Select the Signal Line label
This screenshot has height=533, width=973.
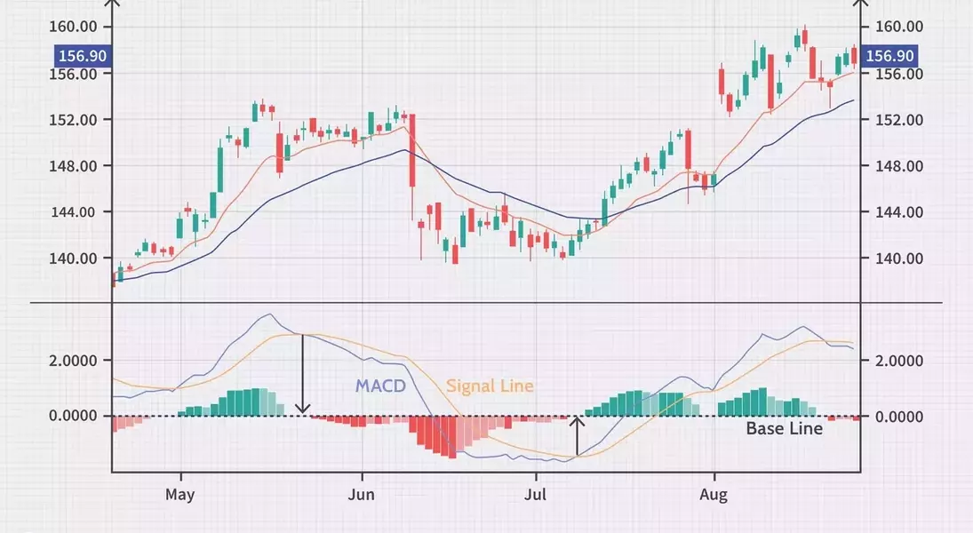490,386
